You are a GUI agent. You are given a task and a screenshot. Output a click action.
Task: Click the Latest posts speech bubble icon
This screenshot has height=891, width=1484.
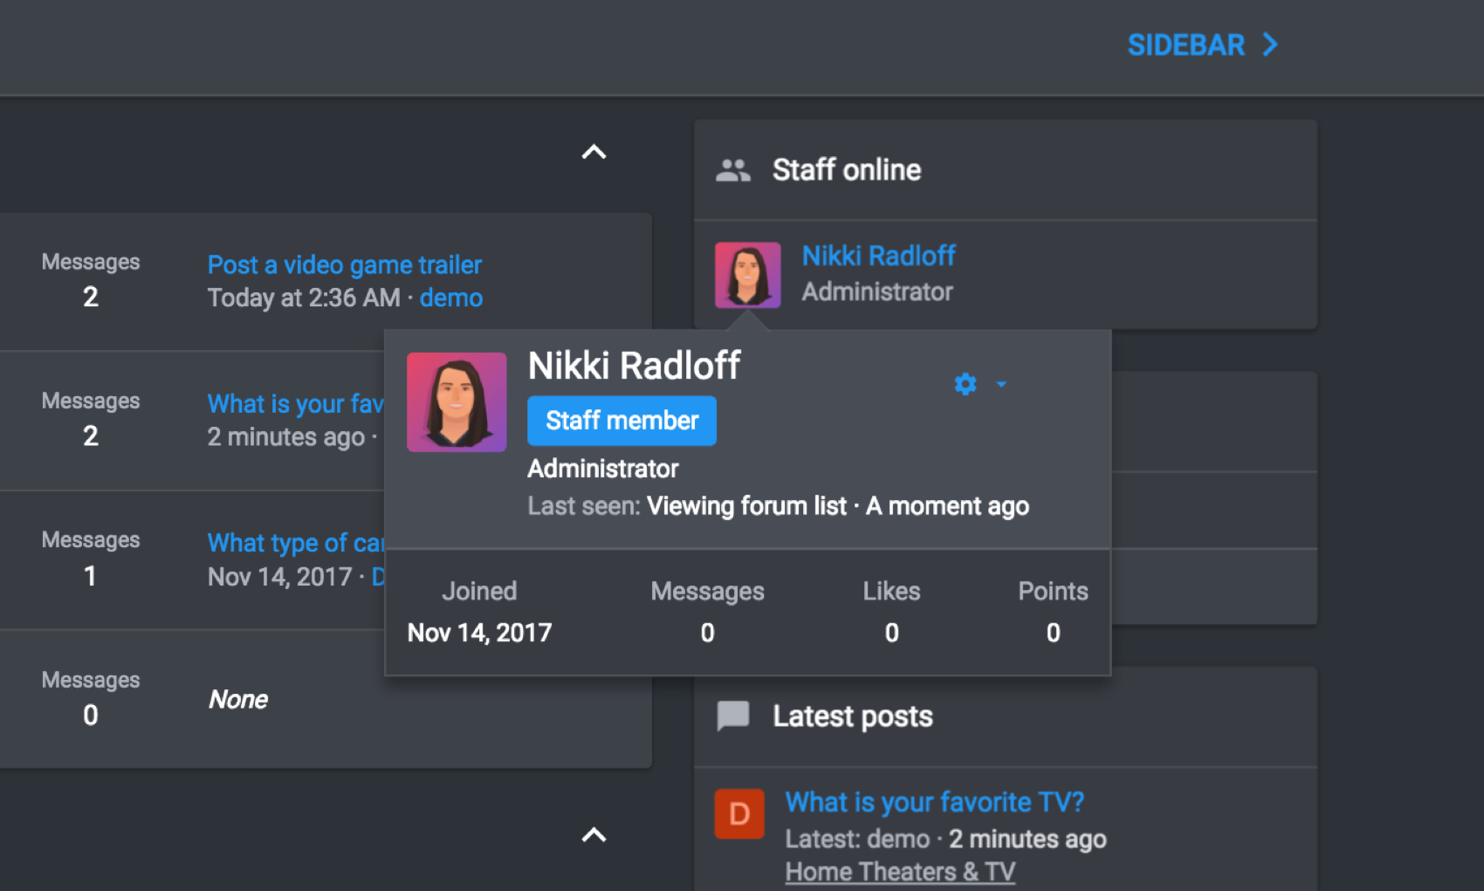tap(732, 716)
